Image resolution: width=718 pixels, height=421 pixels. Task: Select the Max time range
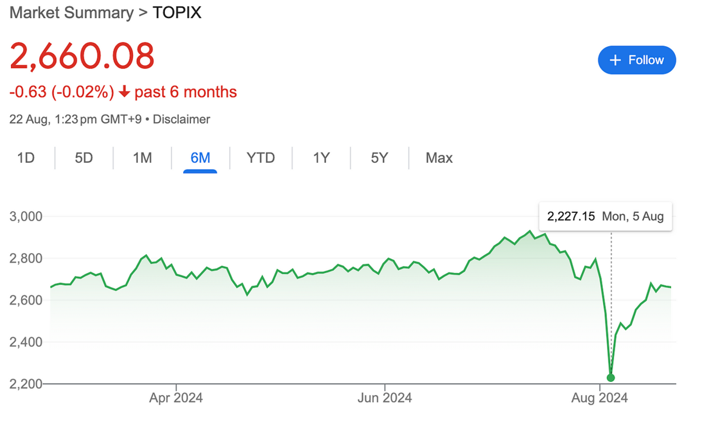439,158
